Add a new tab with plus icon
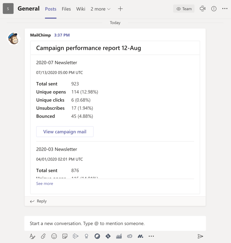 (120, 9)
